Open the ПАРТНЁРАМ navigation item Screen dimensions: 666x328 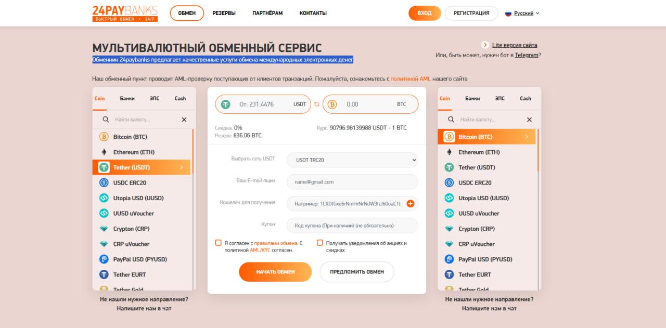[267, 13]
